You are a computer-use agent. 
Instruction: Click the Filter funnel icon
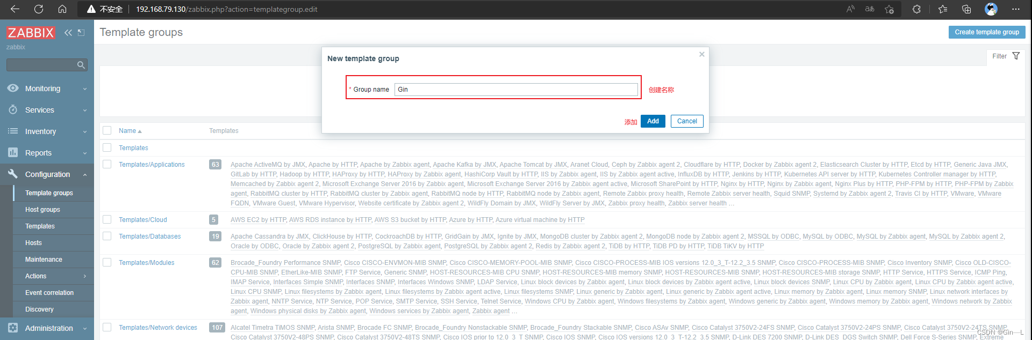tap(1016, 56)
